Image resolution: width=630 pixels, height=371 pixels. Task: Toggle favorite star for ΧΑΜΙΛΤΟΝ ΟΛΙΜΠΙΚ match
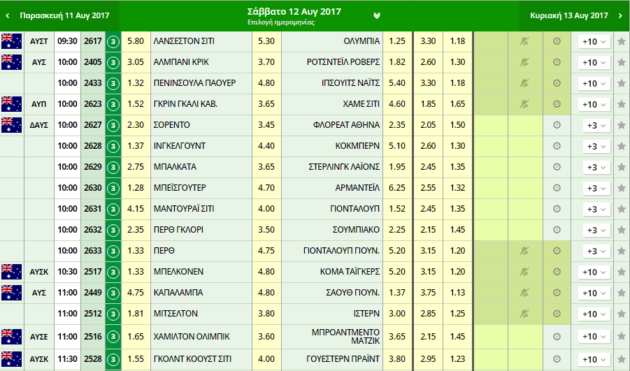(621, 337)
